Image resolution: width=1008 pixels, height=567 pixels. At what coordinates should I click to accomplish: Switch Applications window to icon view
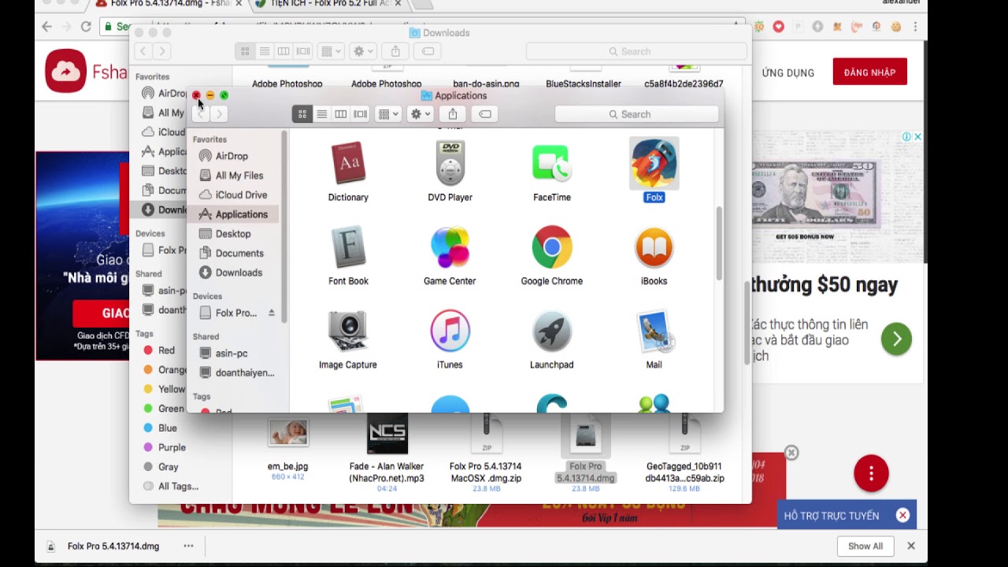302,114
